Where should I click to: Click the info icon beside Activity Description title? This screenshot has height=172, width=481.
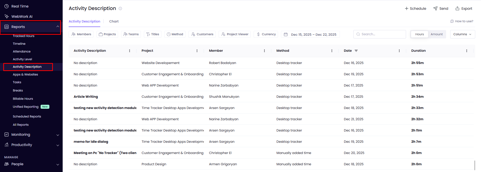120,8
